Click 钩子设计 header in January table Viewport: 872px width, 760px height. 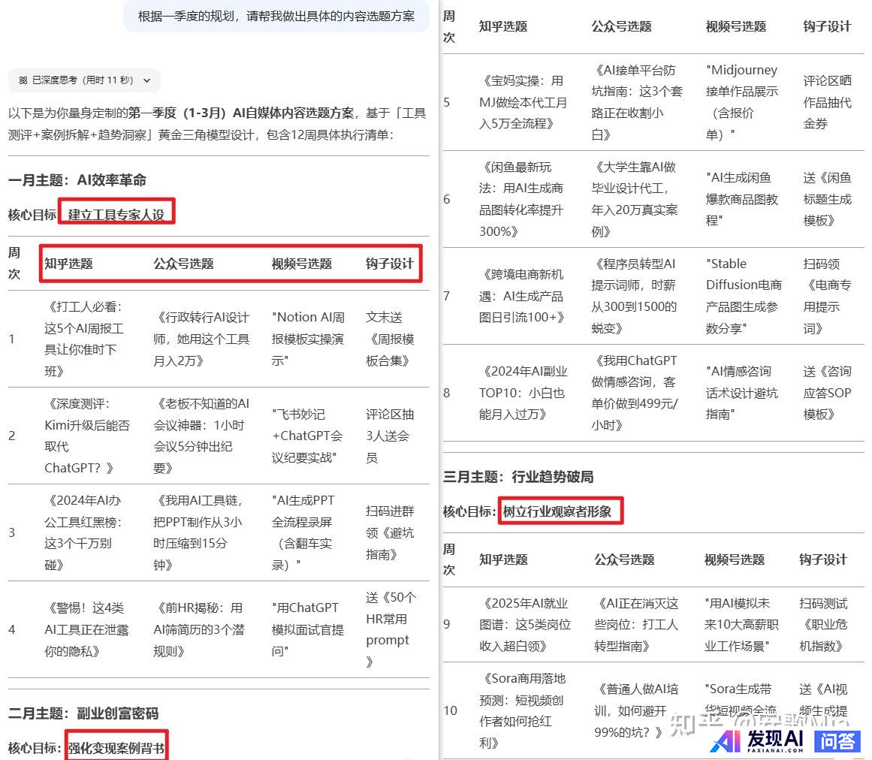pos(389,264)
